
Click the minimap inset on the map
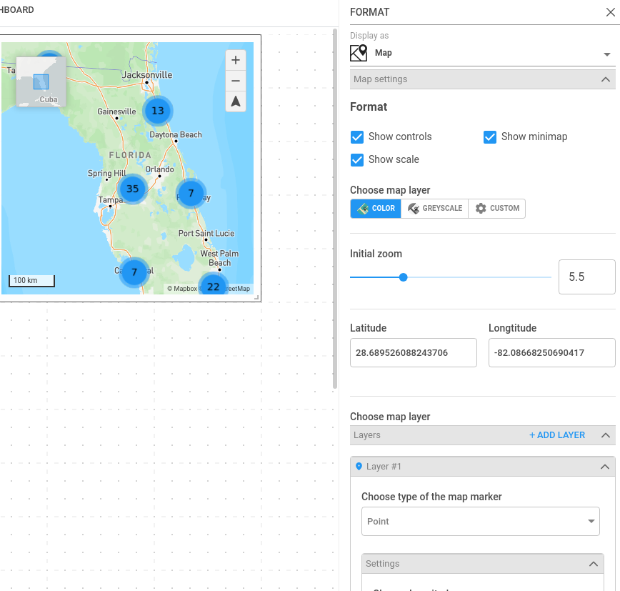(x=40, y=81)
